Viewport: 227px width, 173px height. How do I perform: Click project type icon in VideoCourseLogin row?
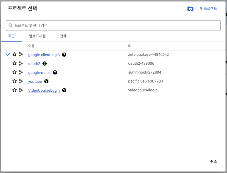[21, 90]
